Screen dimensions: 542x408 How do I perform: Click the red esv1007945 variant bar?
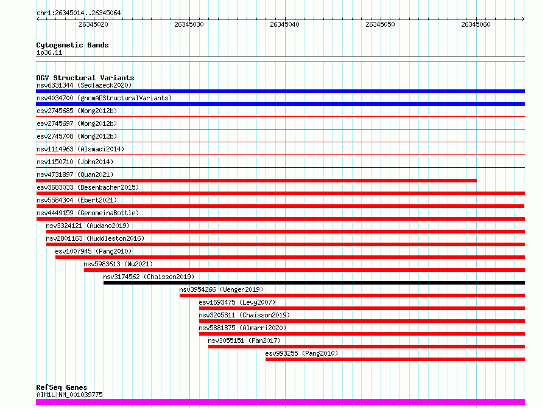[290, 257]
